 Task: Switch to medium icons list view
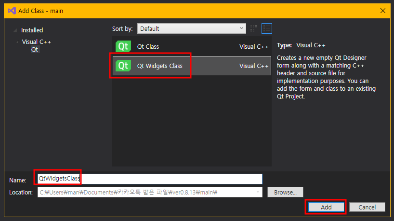(x=267, y=28)
